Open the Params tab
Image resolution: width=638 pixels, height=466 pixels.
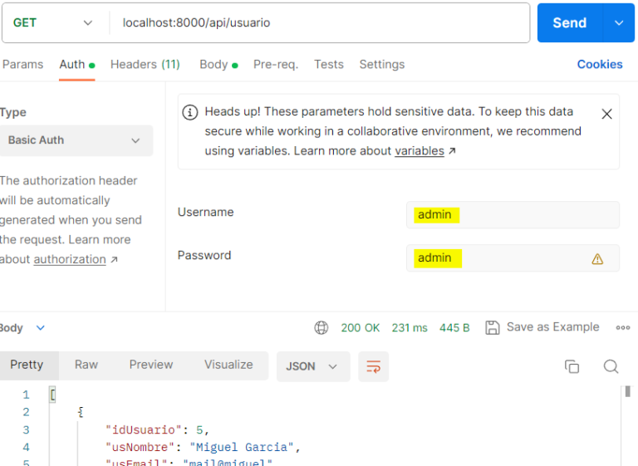(x=23, y=64)
